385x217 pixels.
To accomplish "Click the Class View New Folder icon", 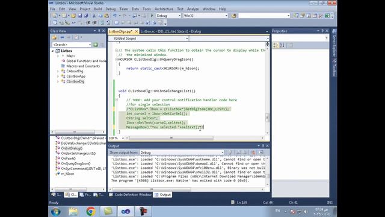I will pyautogui.click(x=54, y=37).
